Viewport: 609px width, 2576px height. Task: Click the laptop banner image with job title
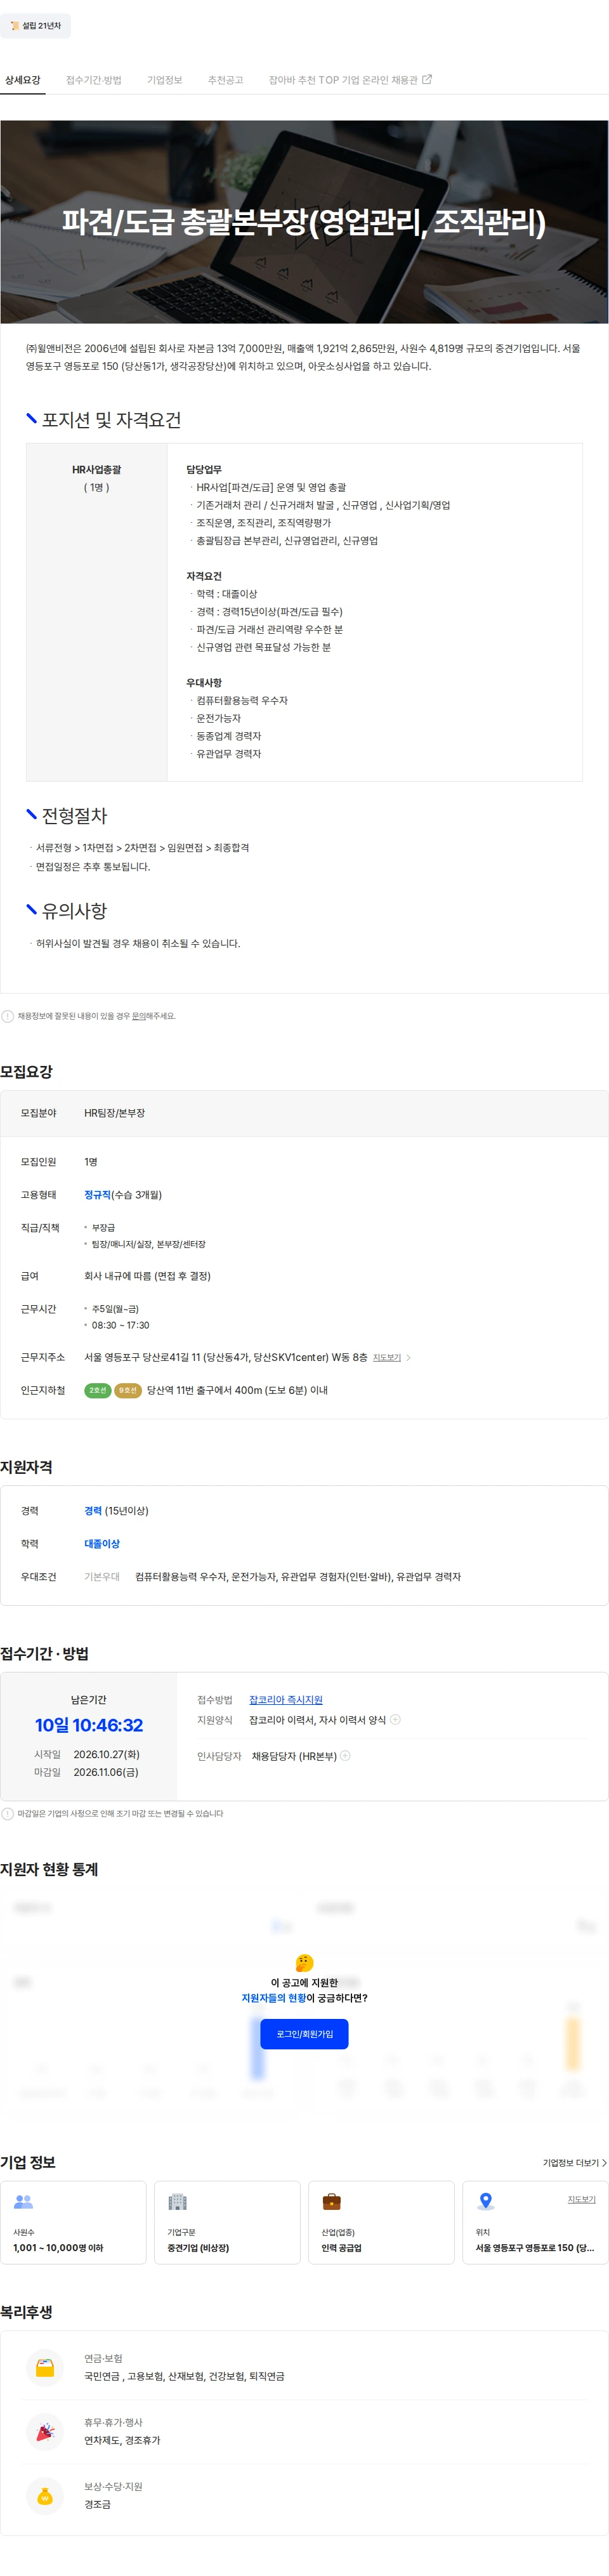pyautogui.click(x=304, y=222)
